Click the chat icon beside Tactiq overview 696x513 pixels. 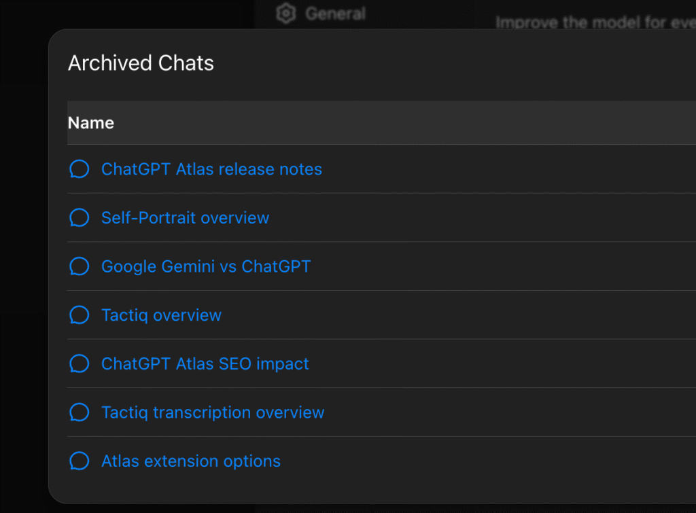(80, 315)
